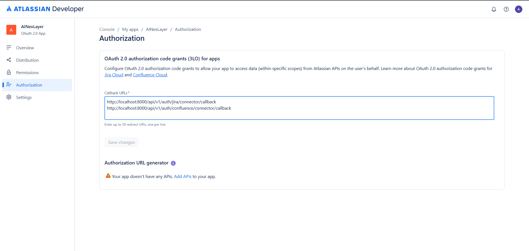
Task: Click the AINexLayer app avatar icon
Action: coord(11,29)
